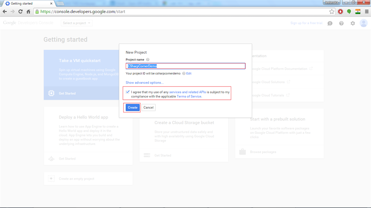Click the help icon beside project ID

(x=184, y=73)
